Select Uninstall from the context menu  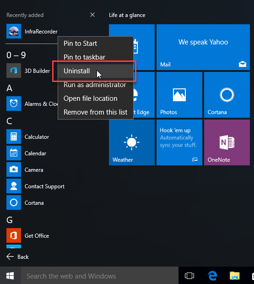(x=96, y=71)
